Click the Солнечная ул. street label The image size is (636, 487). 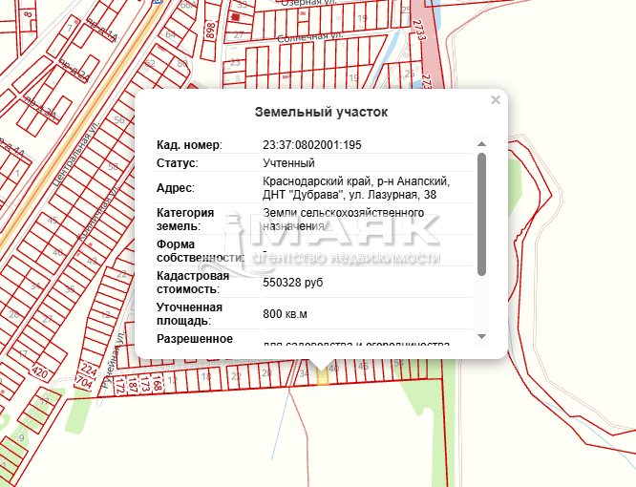(x=309, y=37)
